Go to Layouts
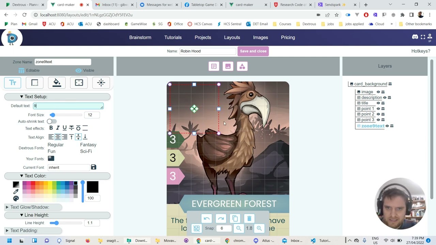Screen dimensions: 436x245 (x=232, y=37)
